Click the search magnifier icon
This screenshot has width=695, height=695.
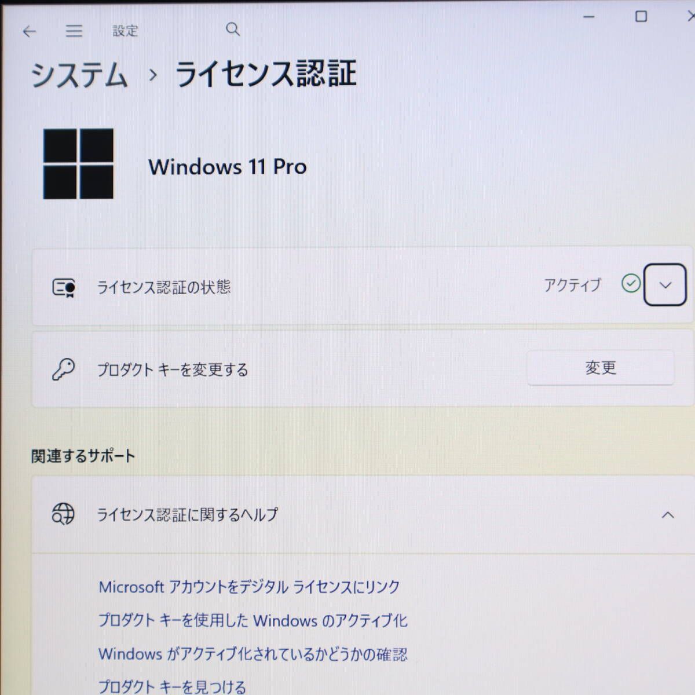tap(233, 29)
